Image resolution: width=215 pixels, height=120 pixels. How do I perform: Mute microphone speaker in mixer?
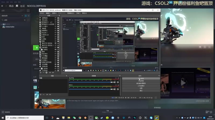(115, 89)
